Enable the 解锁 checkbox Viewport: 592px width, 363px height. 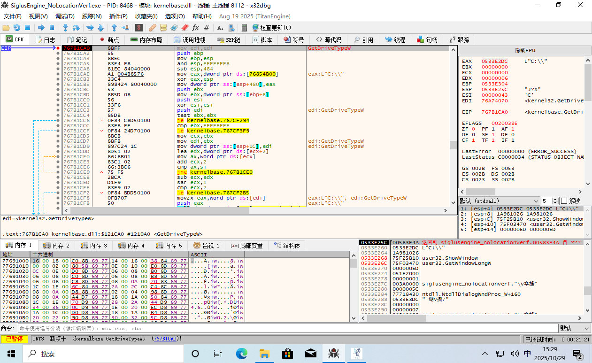coord(564,201)
